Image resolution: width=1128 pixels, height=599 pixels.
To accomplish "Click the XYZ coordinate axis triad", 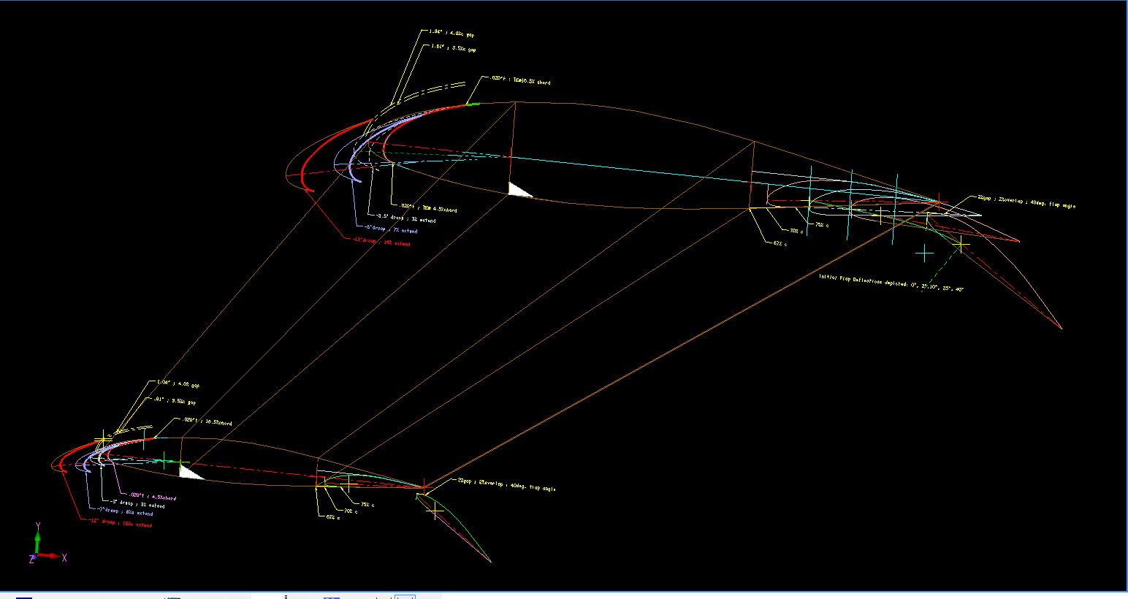I will (x=40, y=548).
